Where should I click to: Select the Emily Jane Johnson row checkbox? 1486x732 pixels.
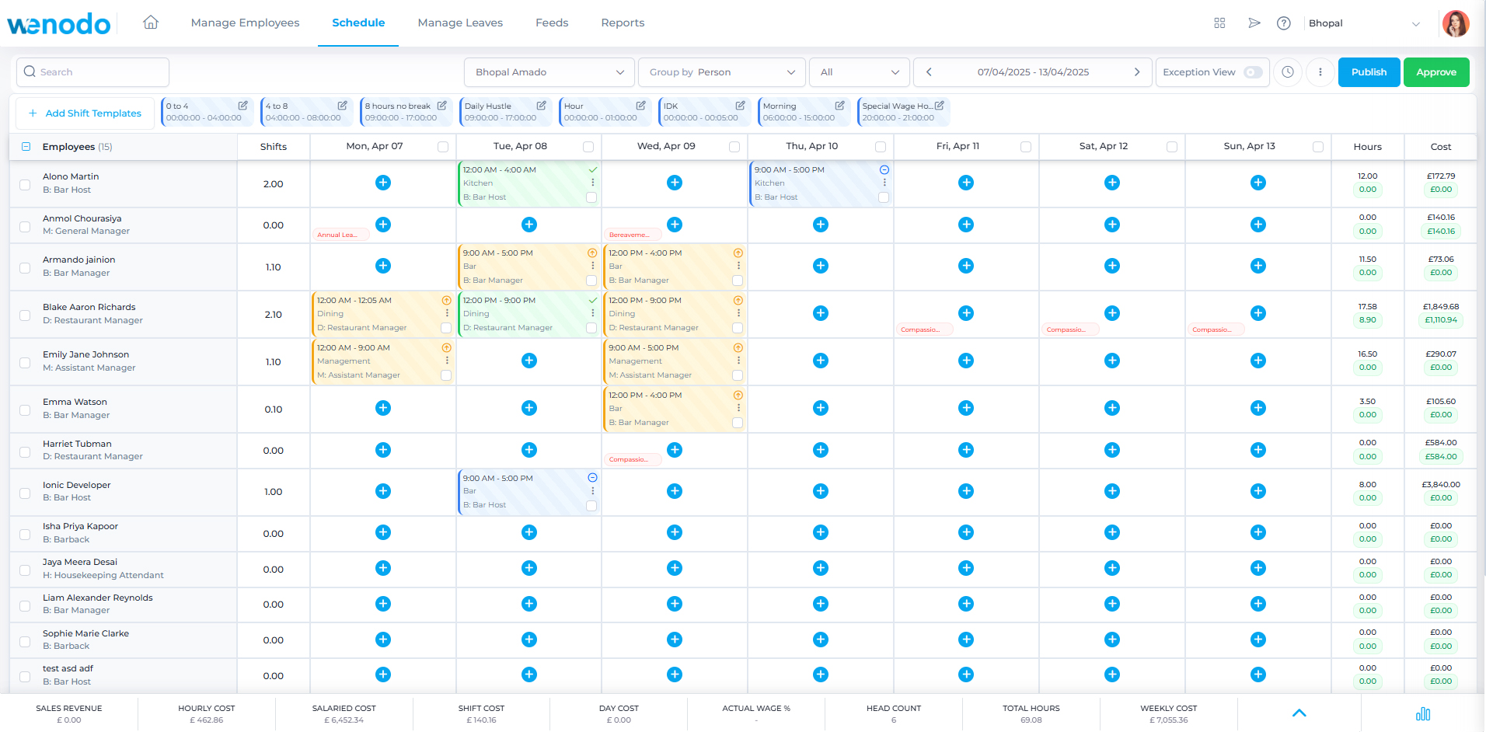pos(25,362)
